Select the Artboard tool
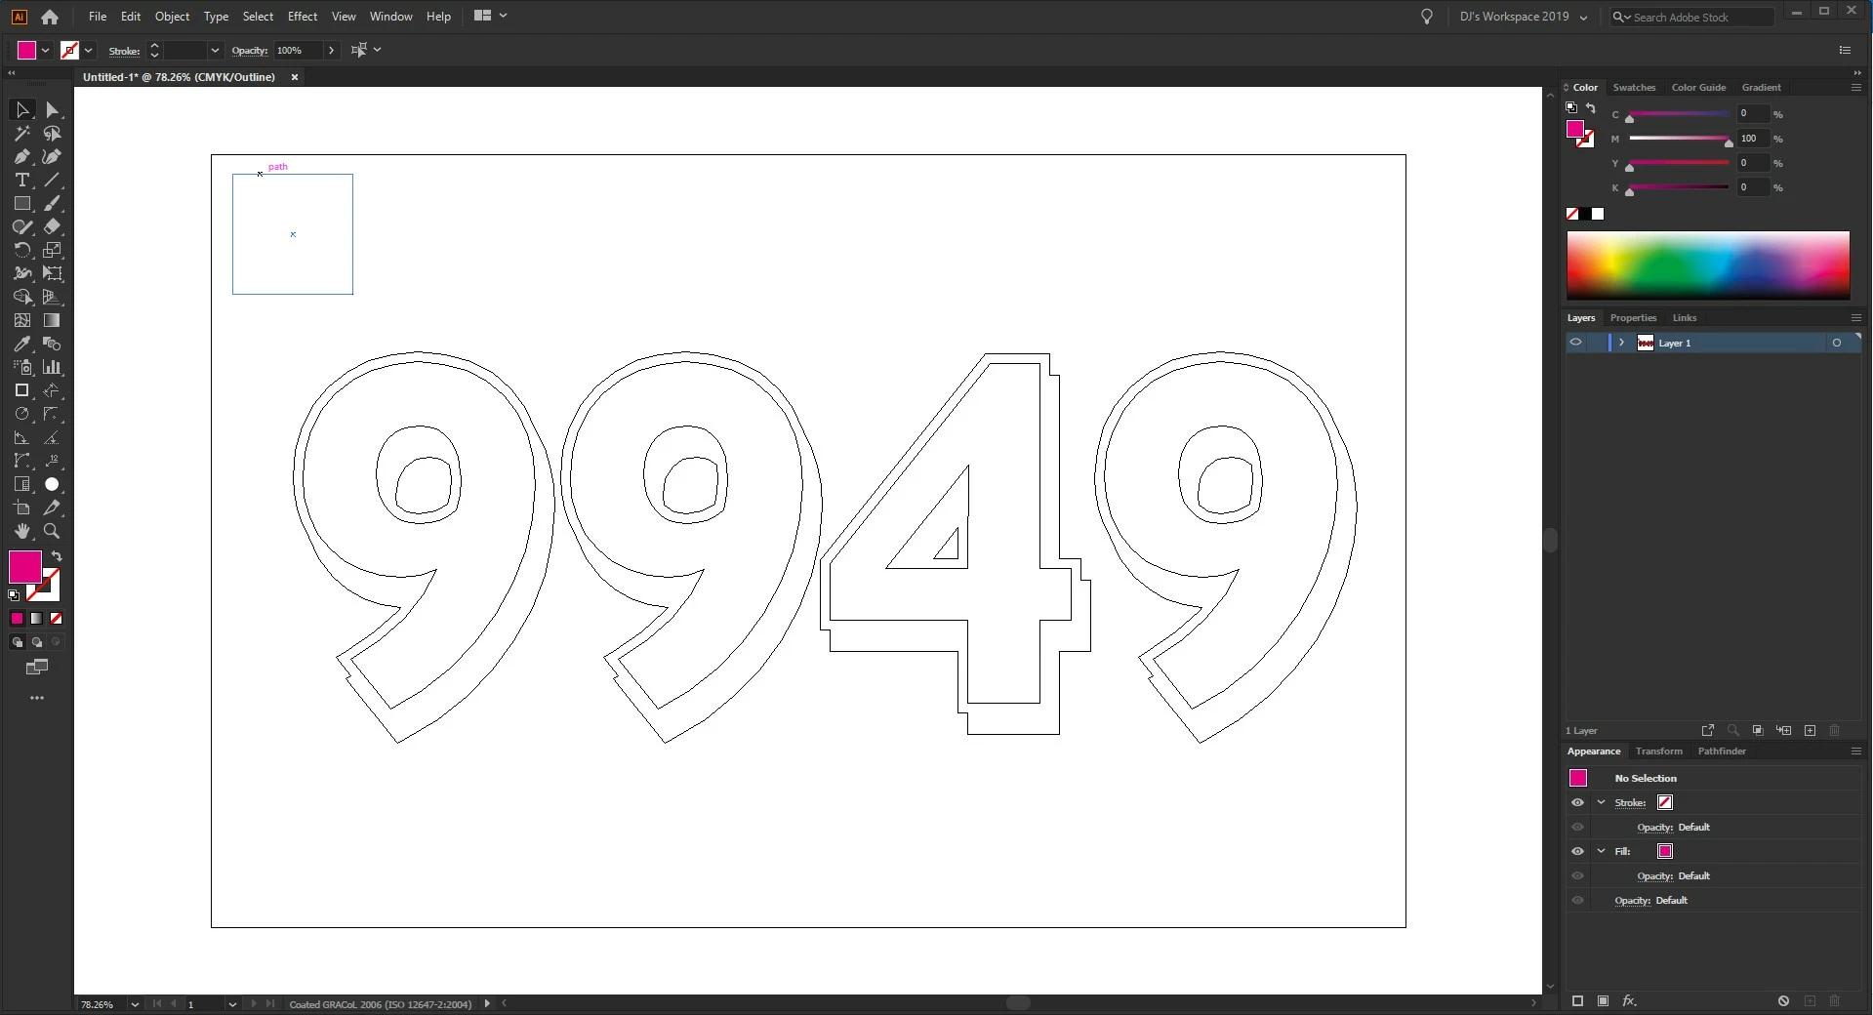Image resolution: width=1873 pixels, height=1015 pixels. [x=21, y=508]
